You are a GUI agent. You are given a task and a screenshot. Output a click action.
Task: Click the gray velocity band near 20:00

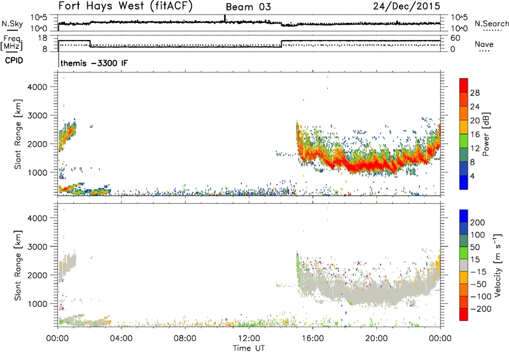[377, 294]
